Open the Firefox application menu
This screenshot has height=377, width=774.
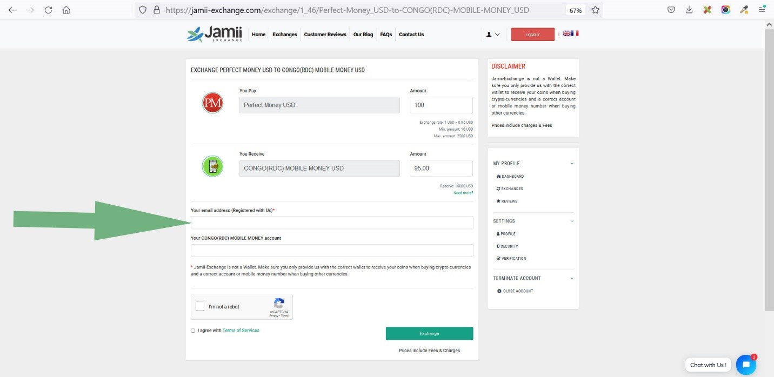pos(762,10)
